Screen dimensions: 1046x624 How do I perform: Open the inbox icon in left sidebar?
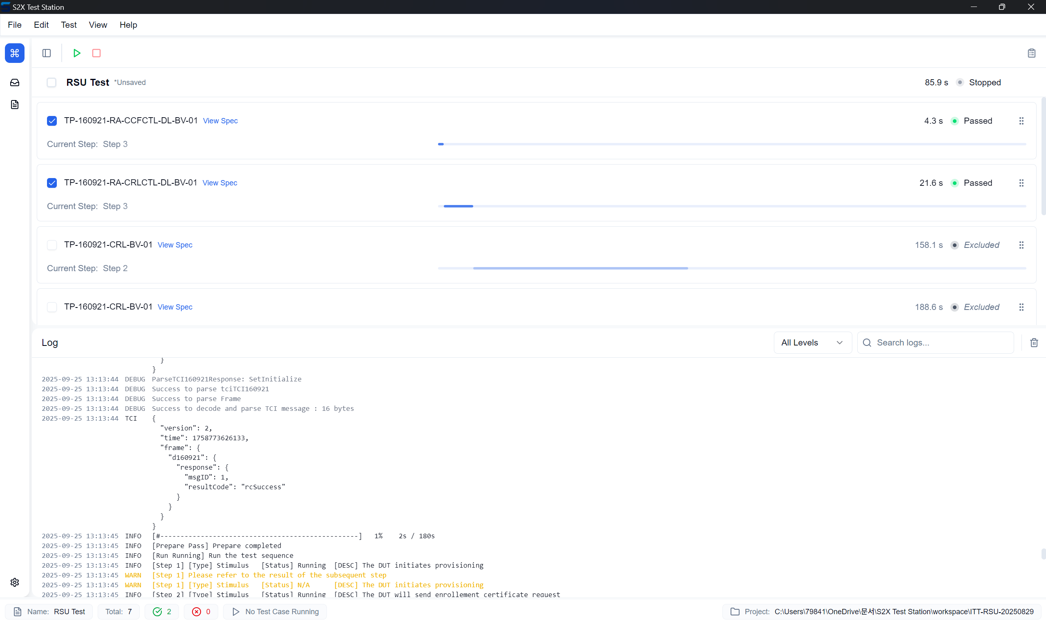(x=15, y=82)
